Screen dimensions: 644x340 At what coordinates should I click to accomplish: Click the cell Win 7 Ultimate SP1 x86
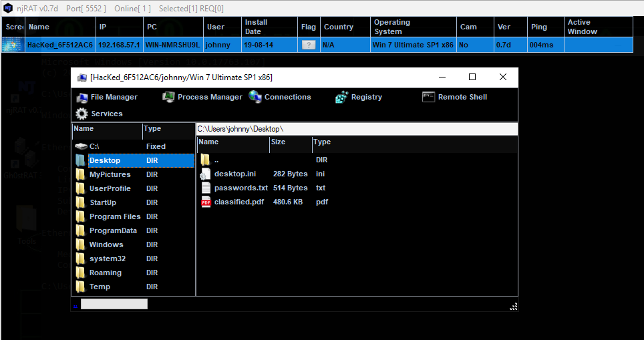click(413, 45)
